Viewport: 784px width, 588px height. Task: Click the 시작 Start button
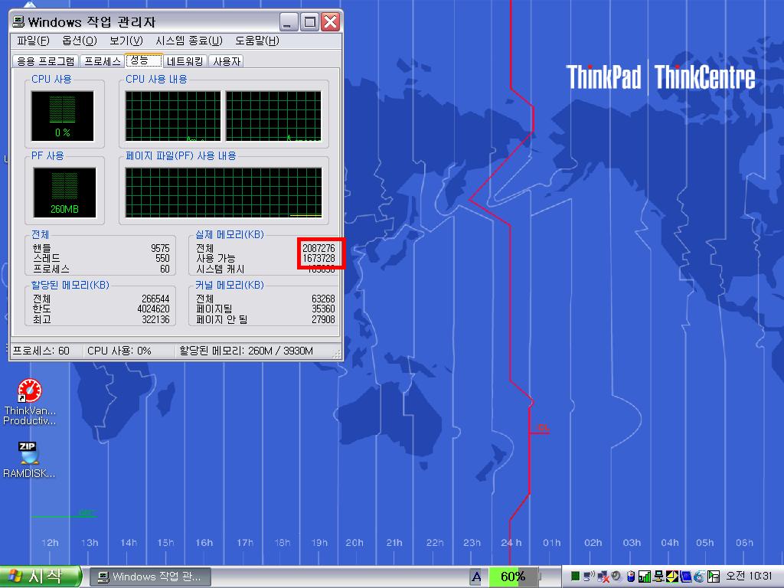(x=40, y=577)
